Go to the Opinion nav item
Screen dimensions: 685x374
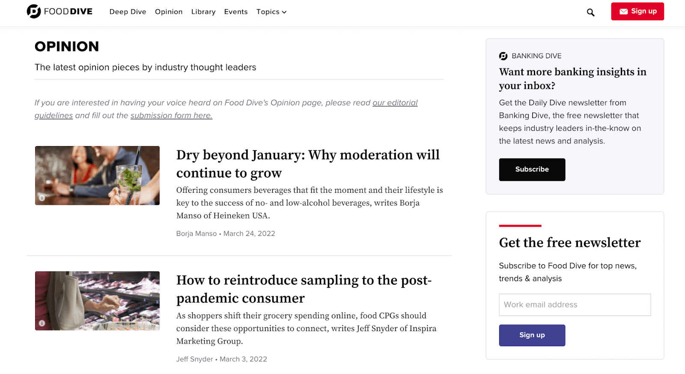(x=169, y=12)
